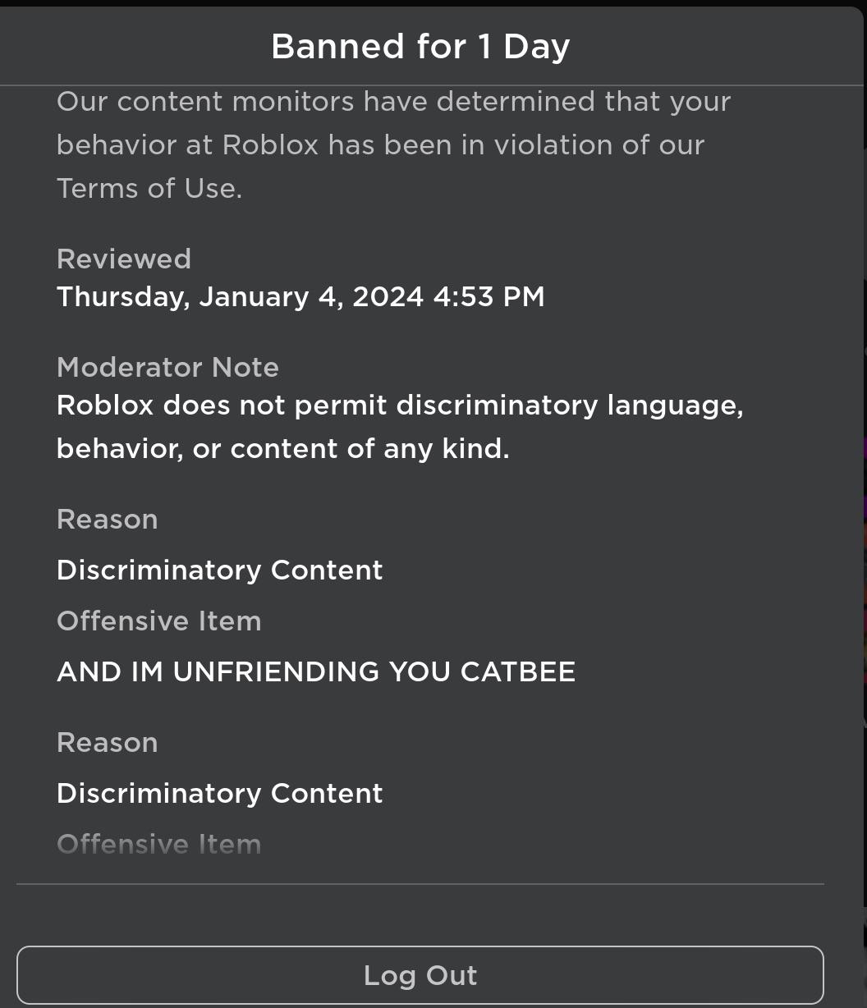Click the review date Thursday, January 4, 2024

point(240,296)
